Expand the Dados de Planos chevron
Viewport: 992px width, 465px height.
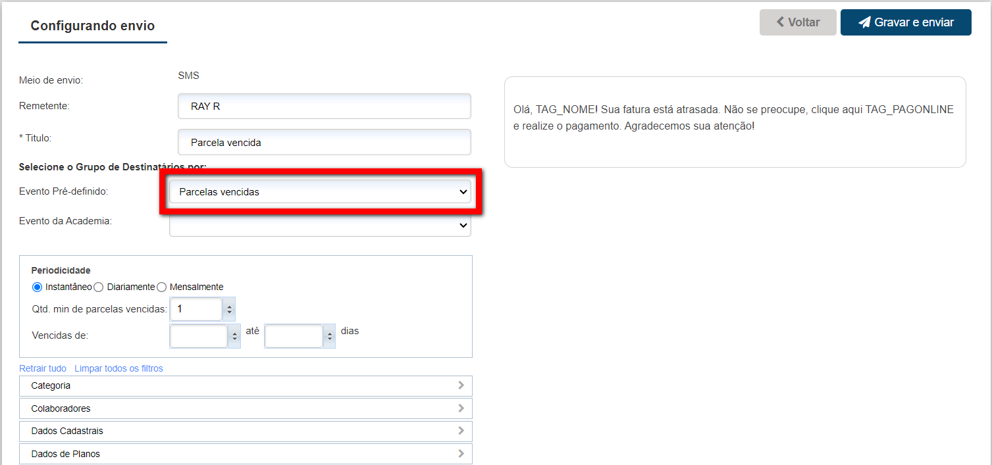tap(461, 454)
